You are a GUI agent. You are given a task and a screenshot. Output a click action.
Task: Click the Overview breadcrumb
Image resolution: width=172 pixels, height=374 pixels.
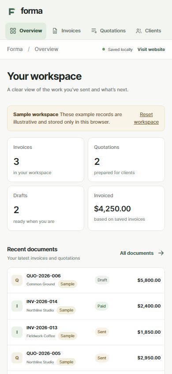tap(46, 49)
